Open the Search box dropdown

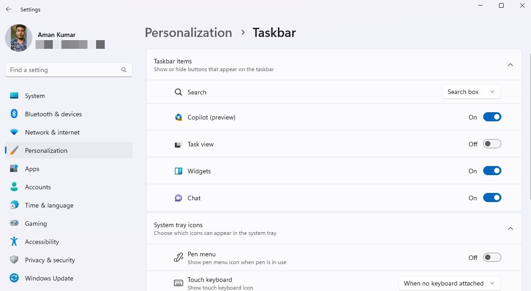coord(471,92)
